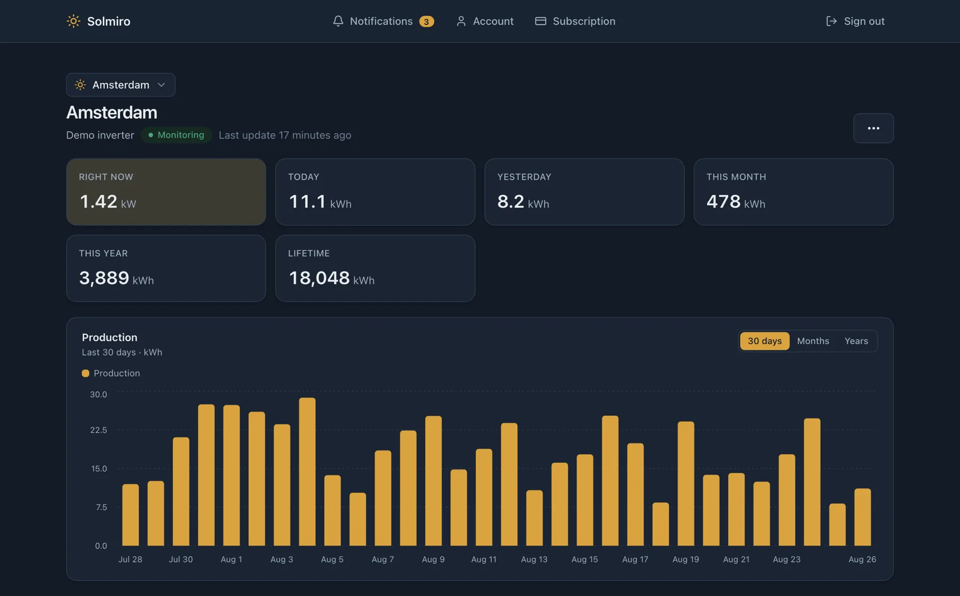Screen dimensions: 960x596
Task: Open the three-dots more options menu
Action: pyautogui.click(x=873, y=128)
